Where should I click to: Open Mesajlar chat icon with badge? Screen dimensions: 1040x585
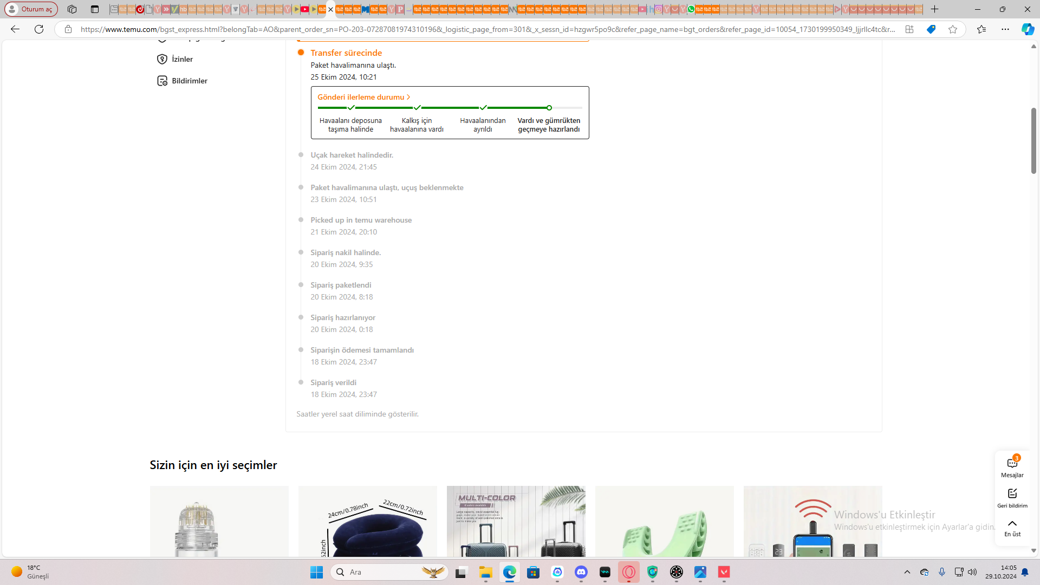pos(1012,464)
